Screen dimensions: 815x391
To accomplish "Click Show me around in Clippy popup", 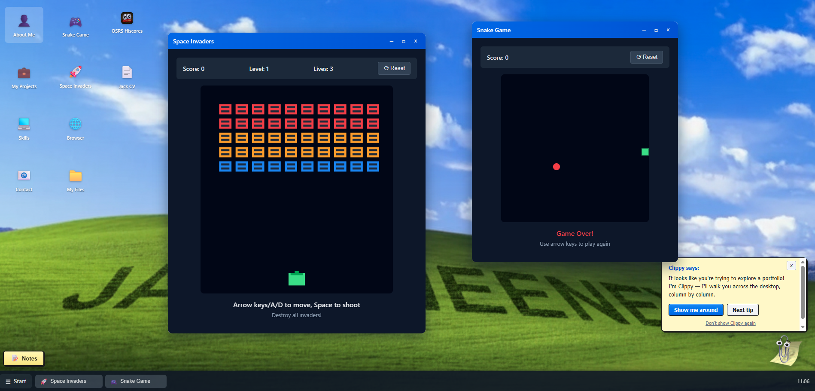I will (696, 310).
